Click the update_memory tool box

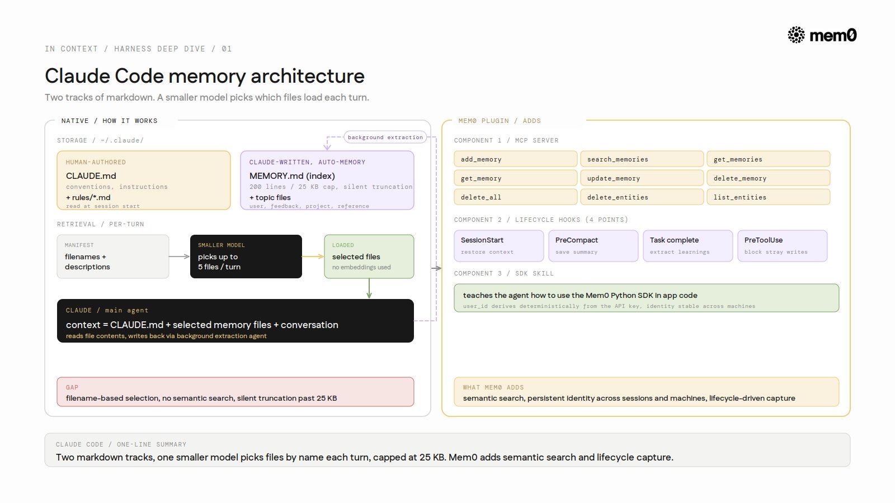[642, 178]
